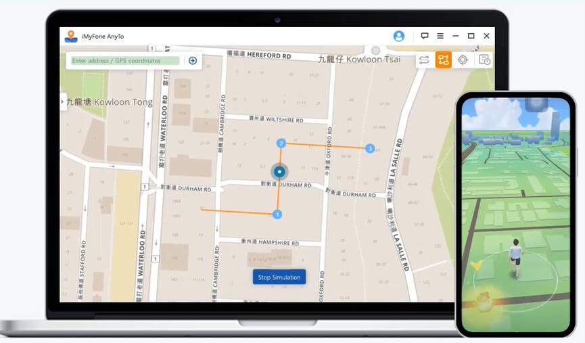
Task: Open the user account profile icon
Action: [398, 37]
